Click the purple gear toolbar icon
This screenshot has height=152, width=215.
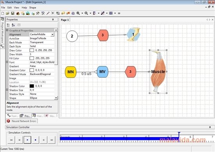click(73, 13)
